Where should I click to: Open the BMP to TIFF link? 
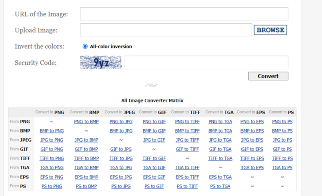[187, 131]
